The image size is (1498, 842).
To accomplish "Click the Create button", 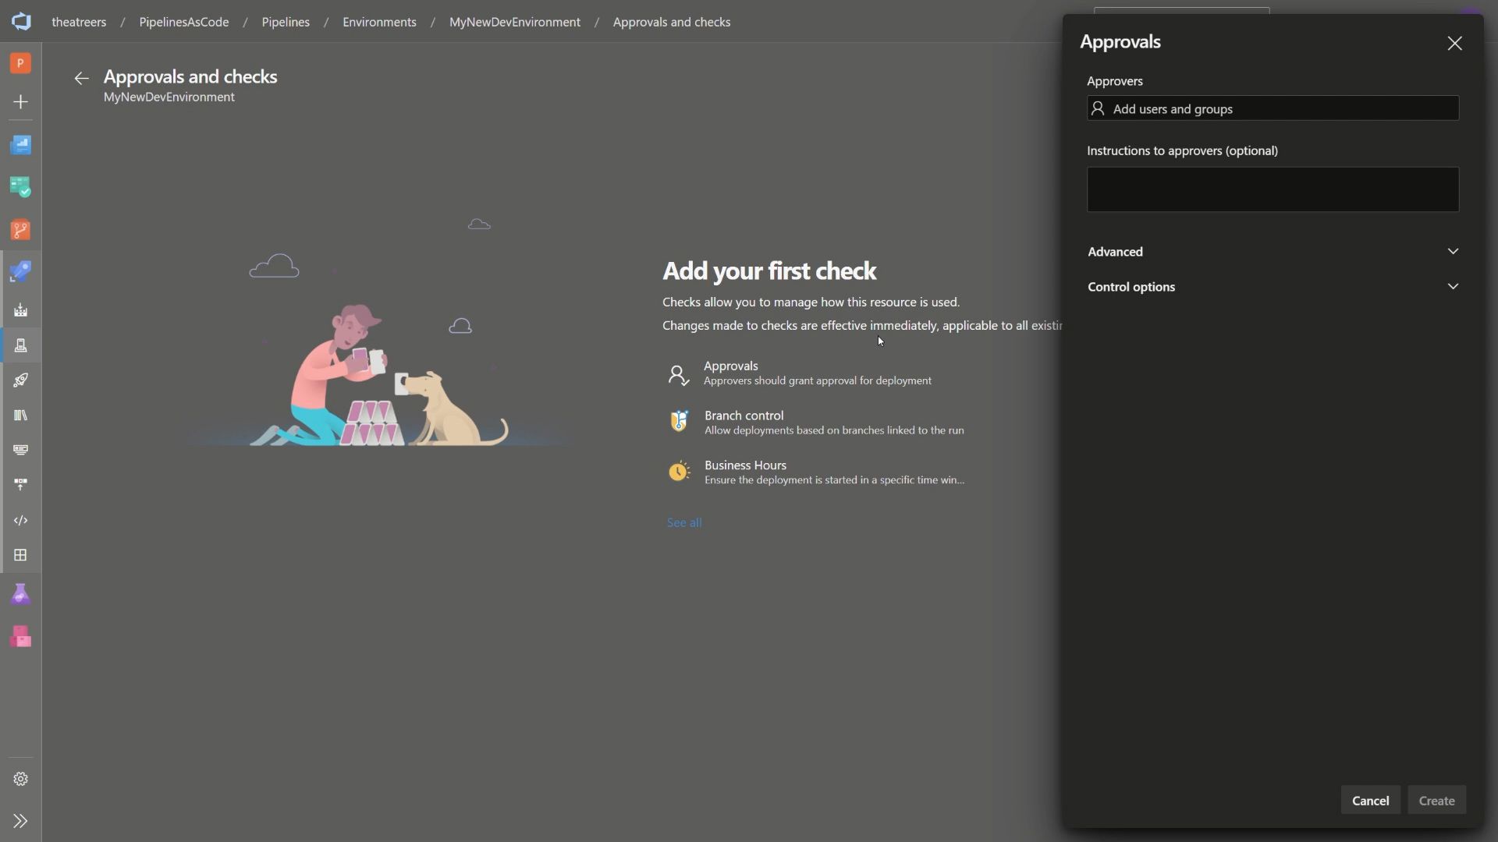I will pyautogui.click(x=1436, y=800).
